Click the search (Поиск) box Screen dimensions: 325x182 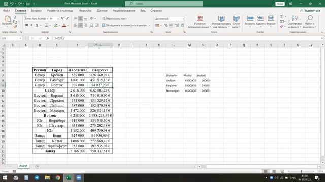164,4
